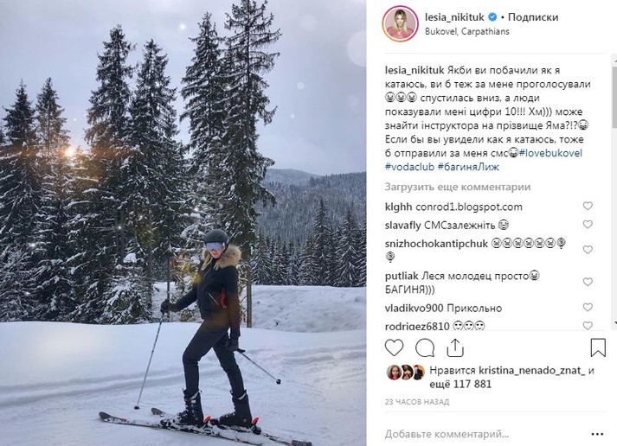Like klghh's comment
This screenshot has width=617, height=446.
(x=588, y=207)
